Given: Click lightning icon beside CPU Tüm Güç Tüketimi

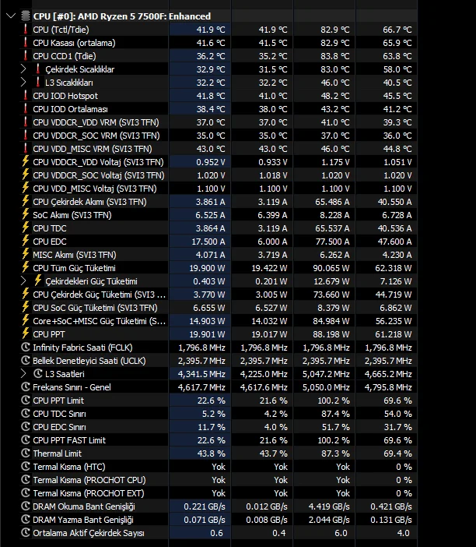Looking at the screenshot, I should point(26,267).
